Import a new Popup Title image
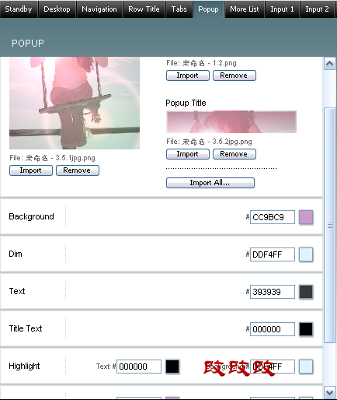The height and width of the screenshot is (400, 337). point(188,154)
